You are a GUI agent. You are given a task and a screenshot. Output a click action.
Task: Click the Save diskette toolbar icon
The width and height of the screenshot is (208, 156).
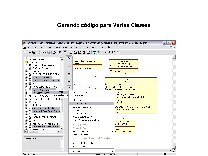coord(34,53)
